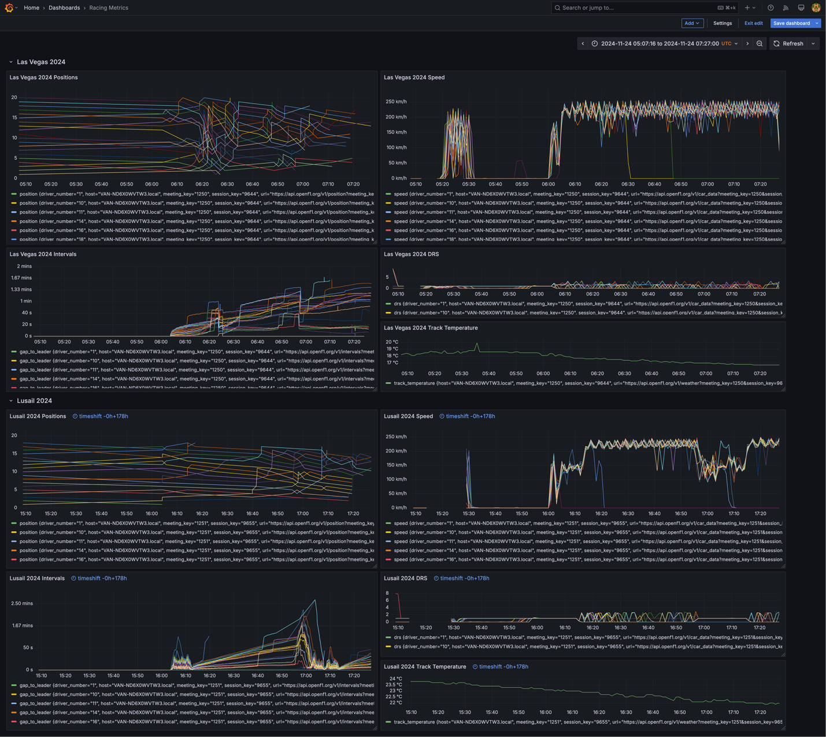Viewport: 826px width, 737px height.
Task: Click the monitor icon in top bar
Action: [x=801, y=8]
